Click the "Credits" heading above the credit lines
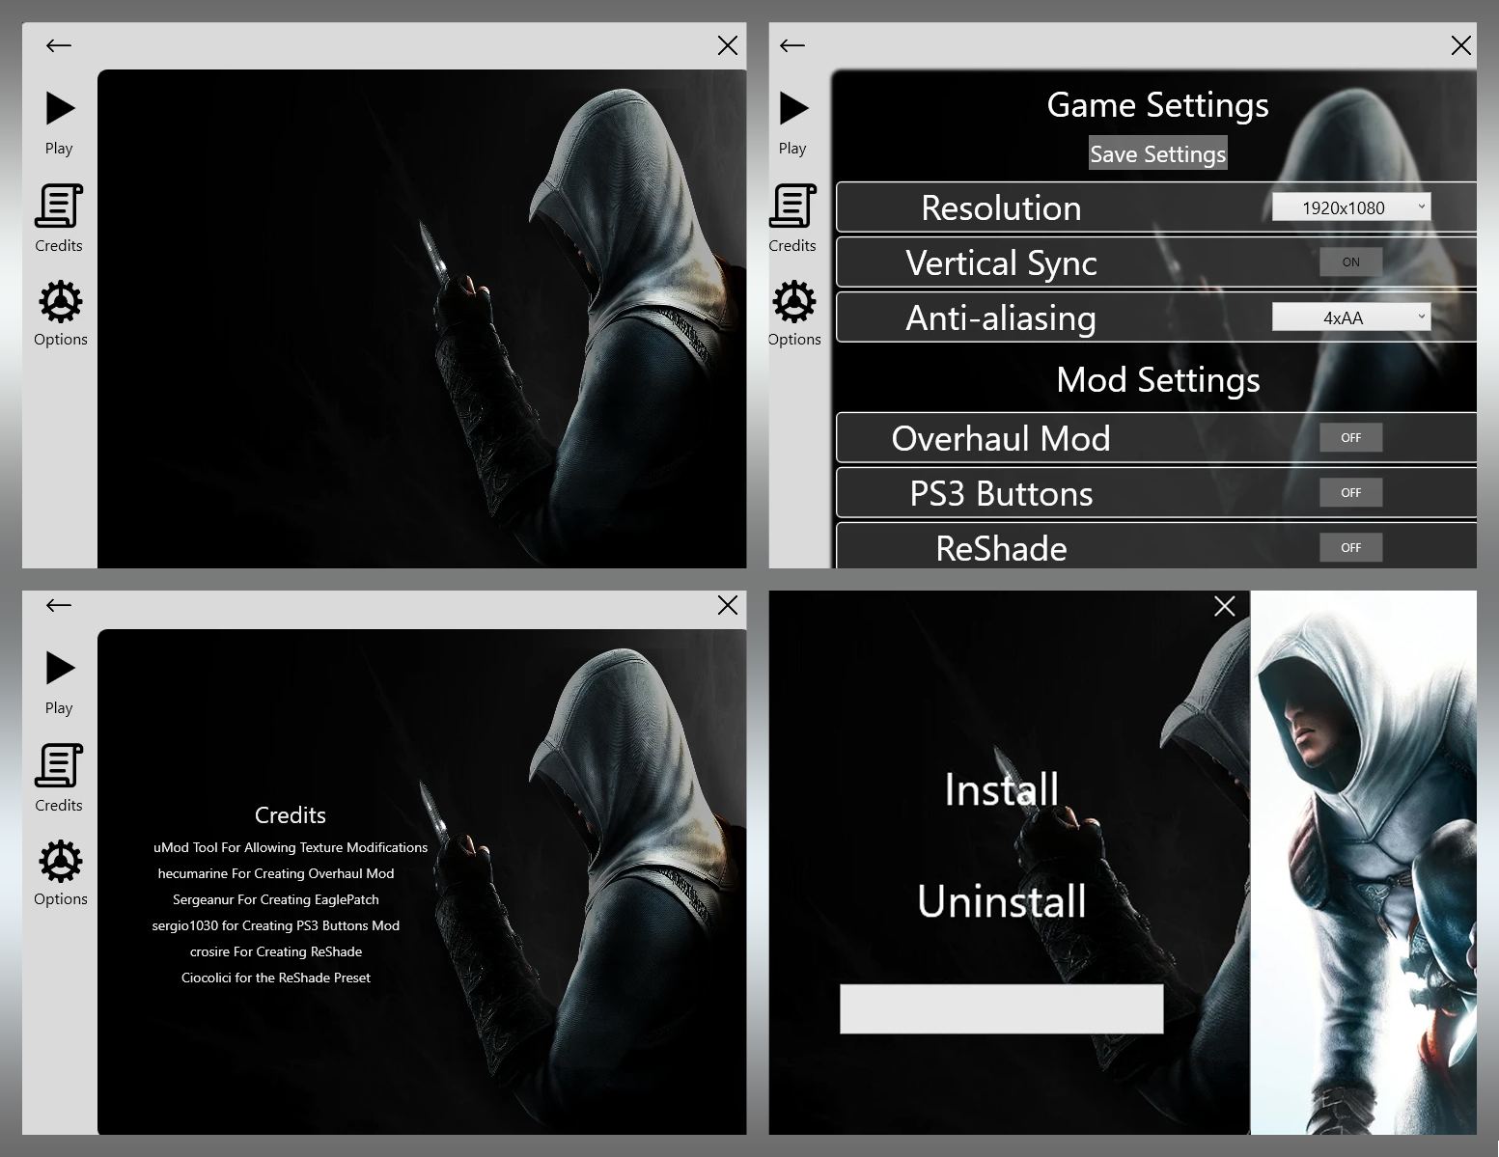This screenshot has height=1157, width=1499. 291,815
